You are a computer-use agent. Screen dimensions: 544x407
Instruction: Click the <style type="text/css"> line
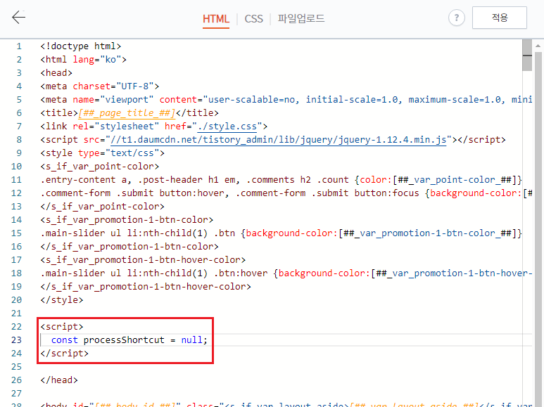click(102, 153)
